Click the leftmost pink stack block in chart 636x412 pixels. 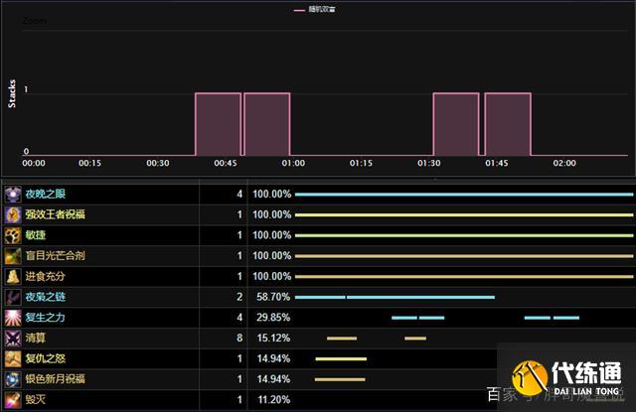[x=218, y=124]
